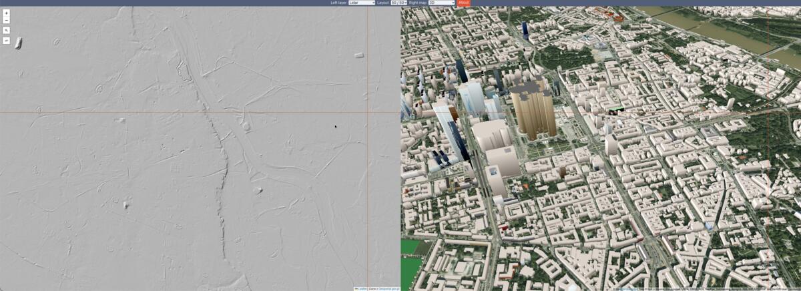Open the Right map 3D dropdown
This screenshot has height=291, width=801.
click(441, 3)
